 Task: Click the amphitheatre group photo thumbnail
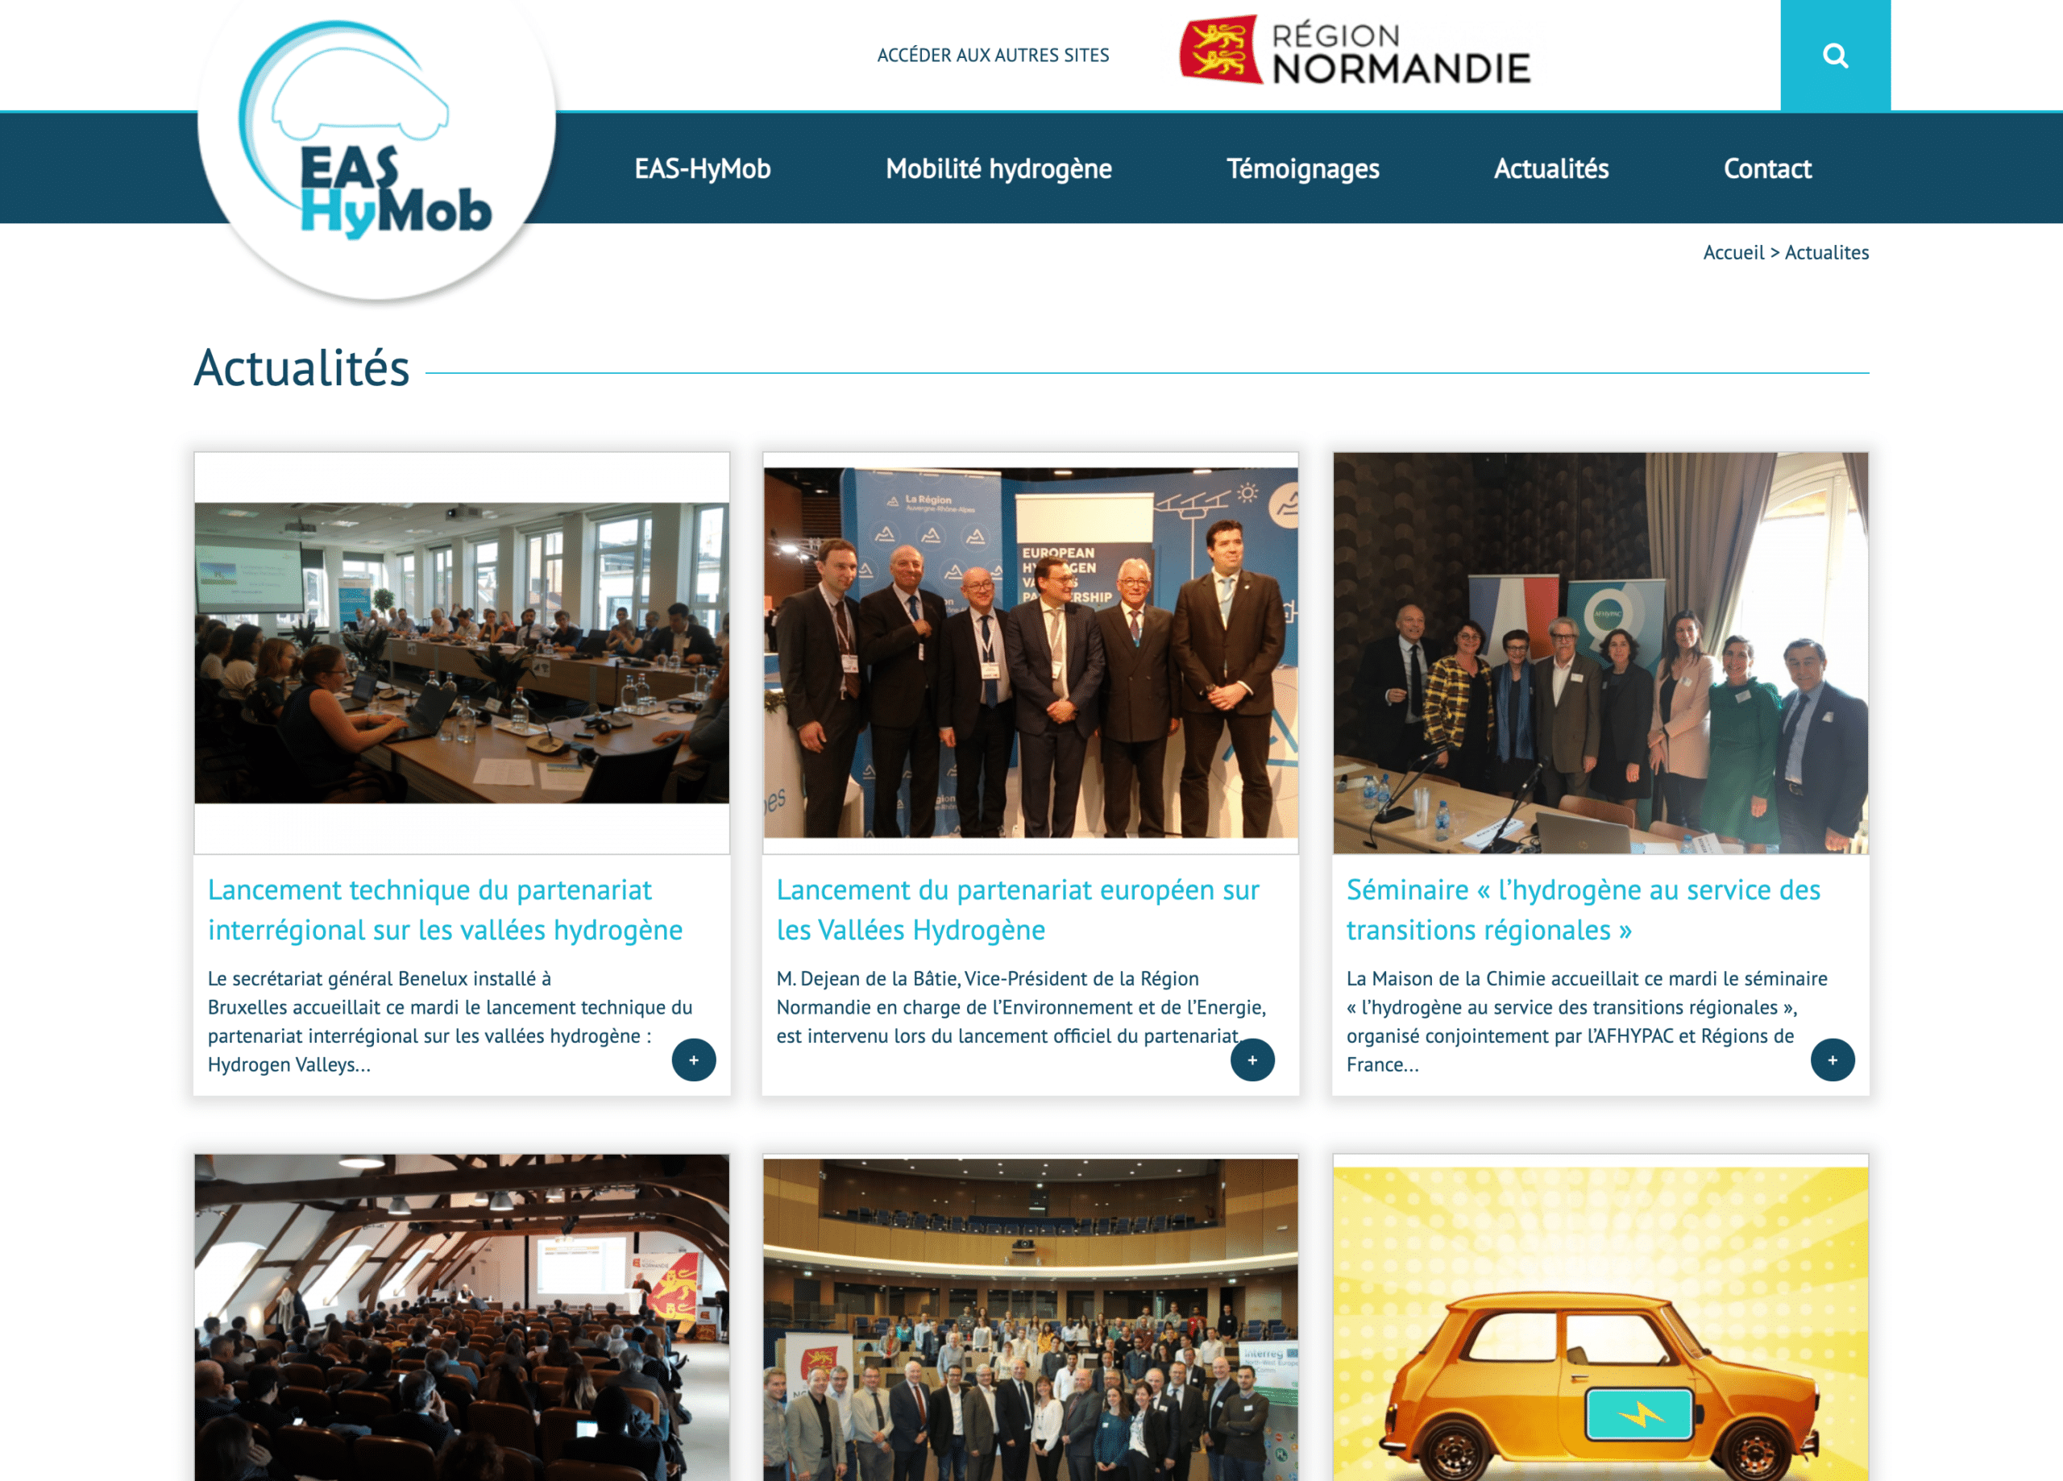pos(1031,1319)
